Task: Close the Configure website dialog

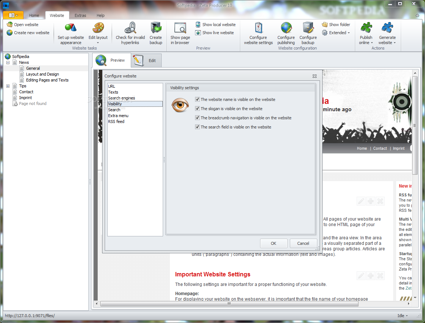Action: [x=314, y=76]
